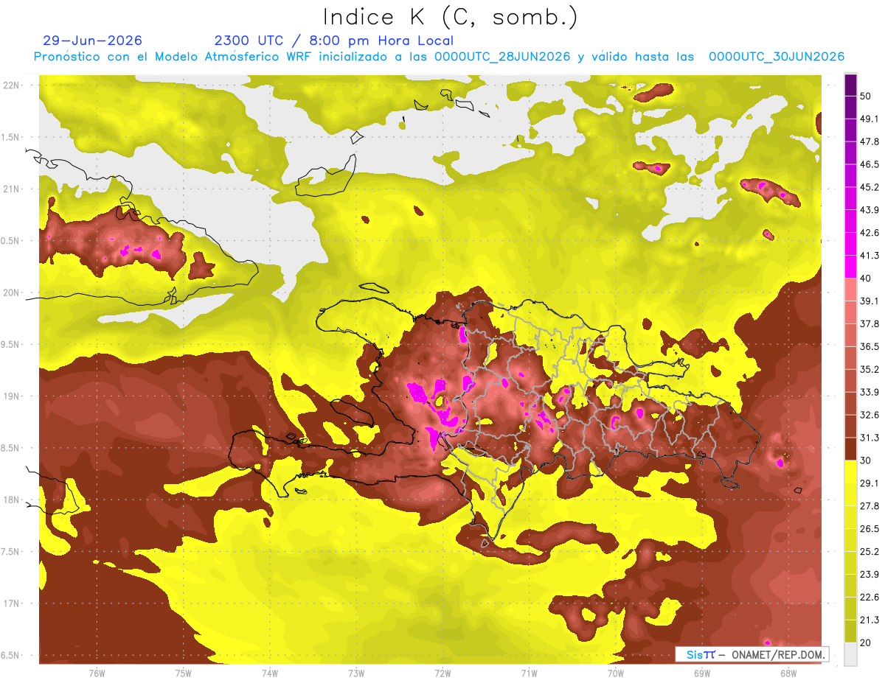The width and height of the screenshot is (885, 683).
Task: Click the "18N" latitude axis label
Action: click(x=13, y=500)
